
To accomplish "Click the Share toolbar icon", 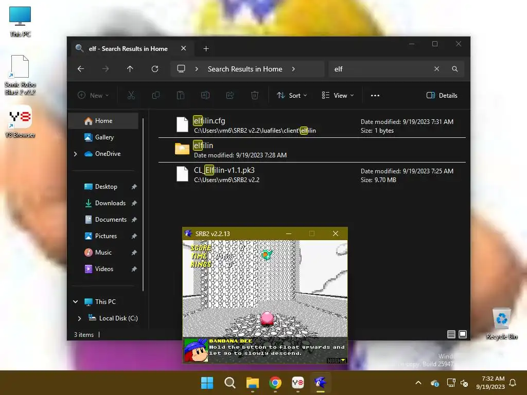I will tap(230, 95).
